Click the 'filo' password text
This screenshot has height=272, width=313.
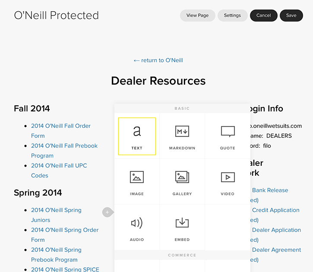click(267, 146)
